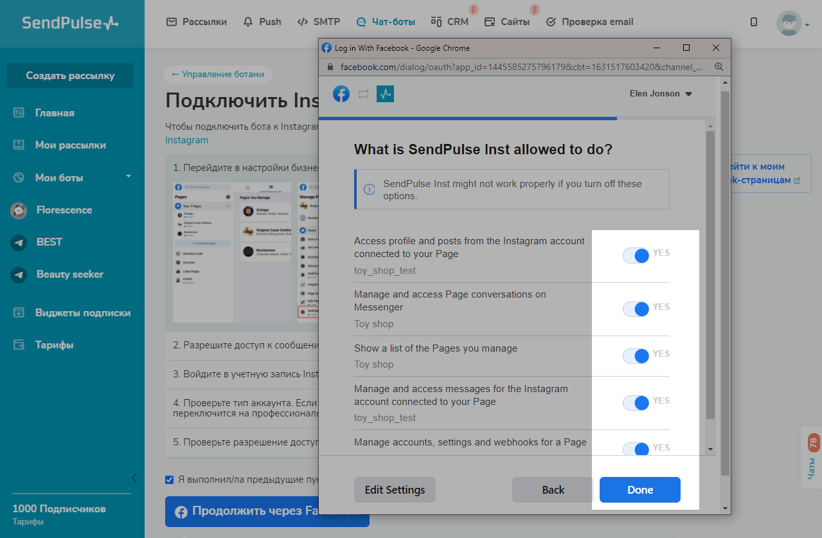Open Проверка email section
Viewport: 822px width, 538px height.
pyautogui.click(x=589, y=22)
